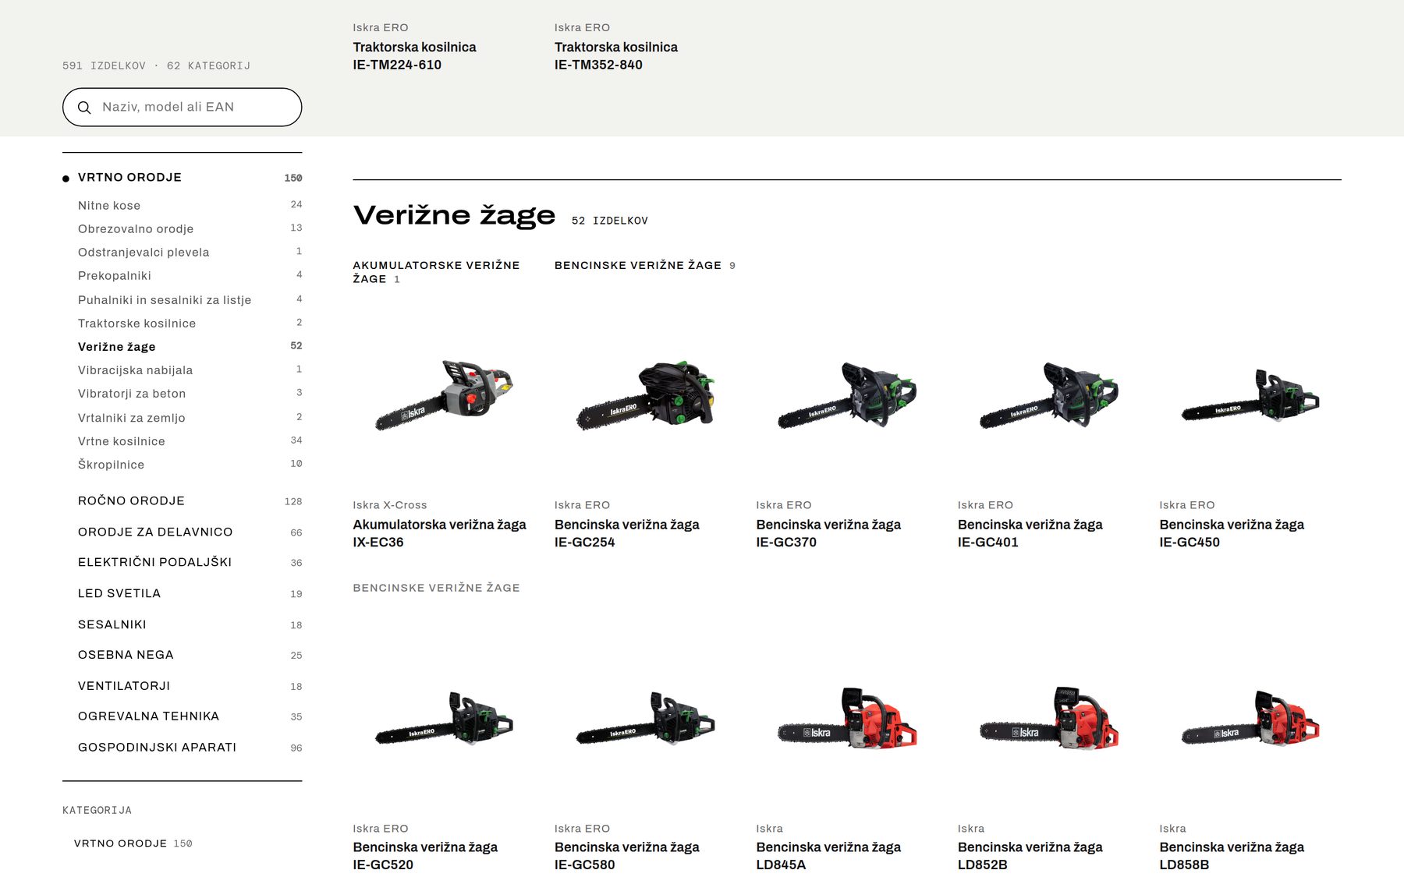Image resolution: width=1404 pixels, height=877 pixels.
Task: Open the red LD858B chainsaw image
Action: [1251, 718]
